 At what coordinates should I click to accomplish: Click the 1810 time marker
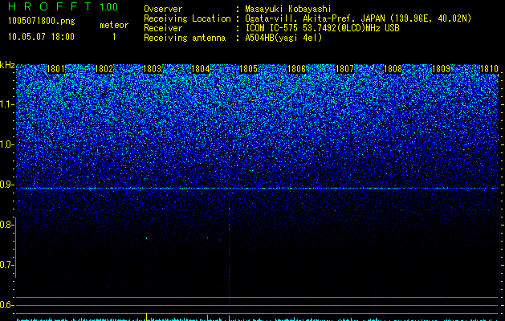[x=489, y=69]
